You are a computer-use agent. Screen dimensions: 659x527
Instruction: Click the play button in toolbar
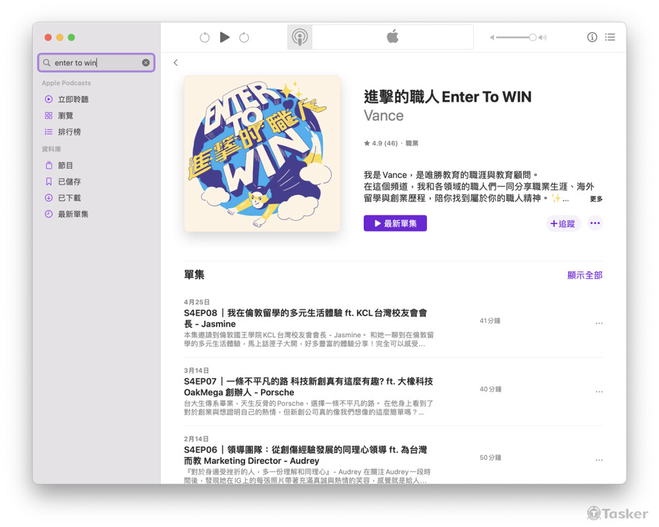point(225,38)
